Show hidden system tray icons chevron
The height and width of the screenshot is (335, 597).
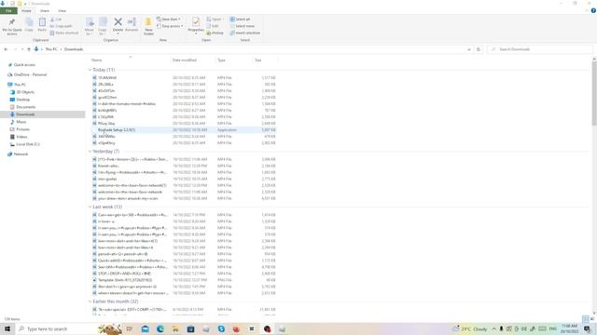493,328
